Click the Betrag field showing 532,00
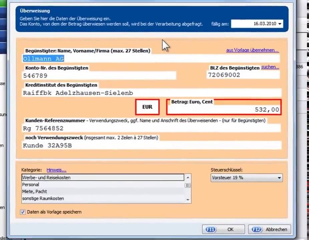Viewport: 309px width, 240px height. click(x=224, y=109)
